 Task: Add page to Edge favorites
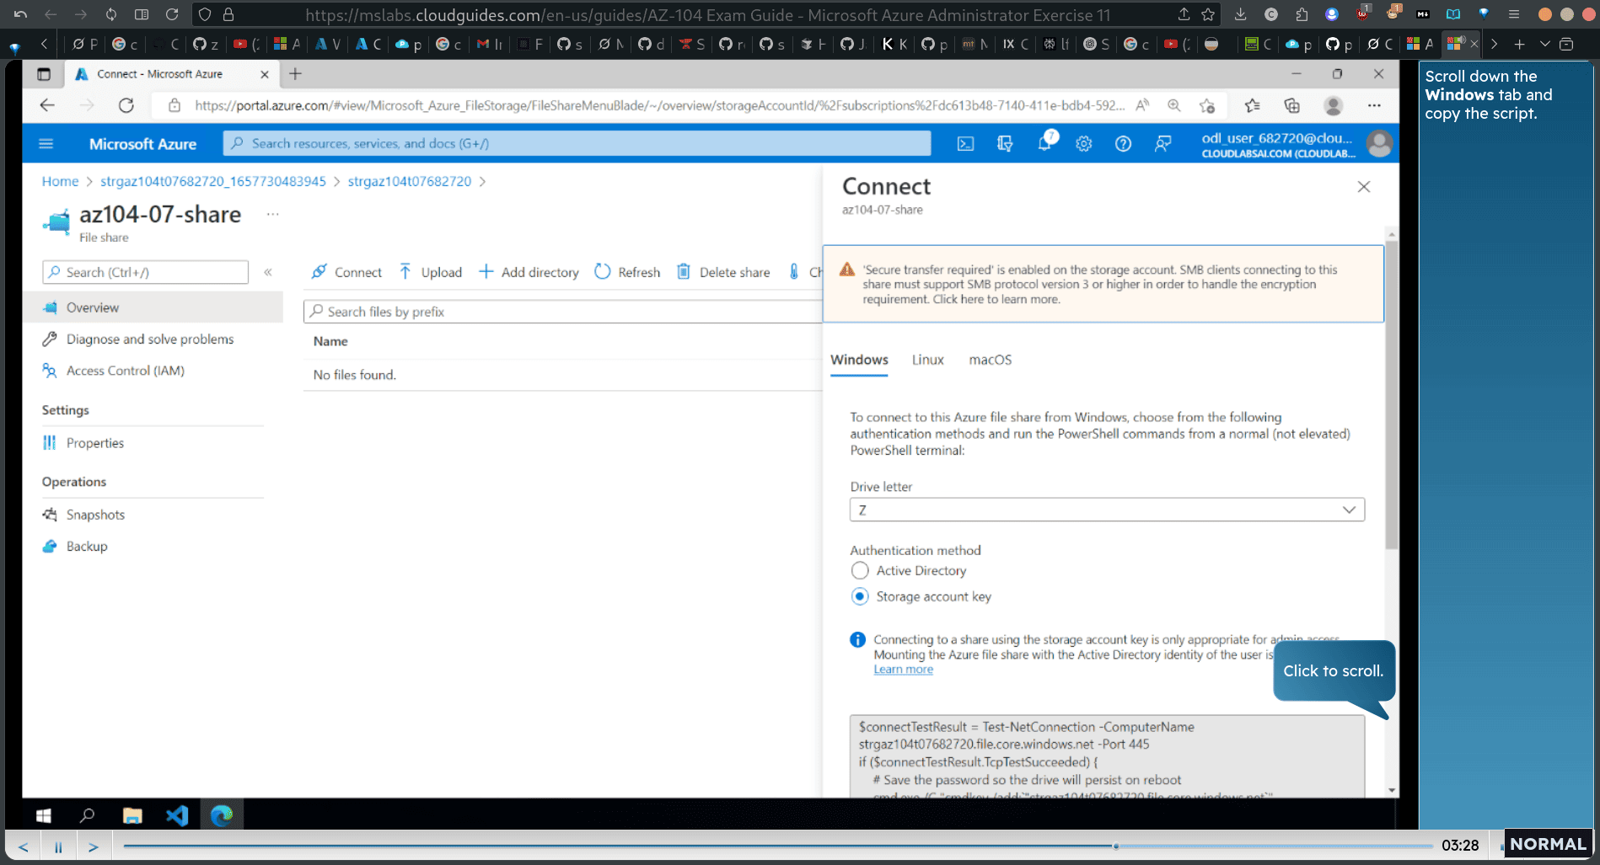pos(1207,105)
